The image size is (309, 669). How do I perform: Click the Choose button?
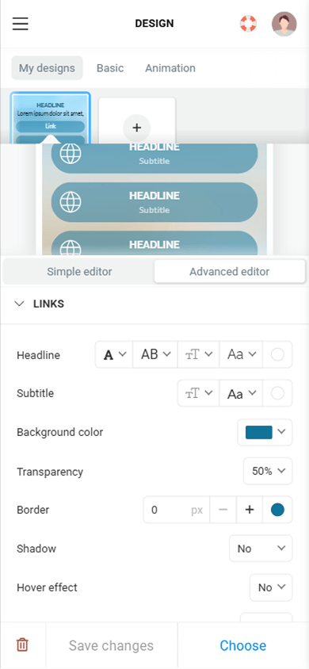(243, 645)
